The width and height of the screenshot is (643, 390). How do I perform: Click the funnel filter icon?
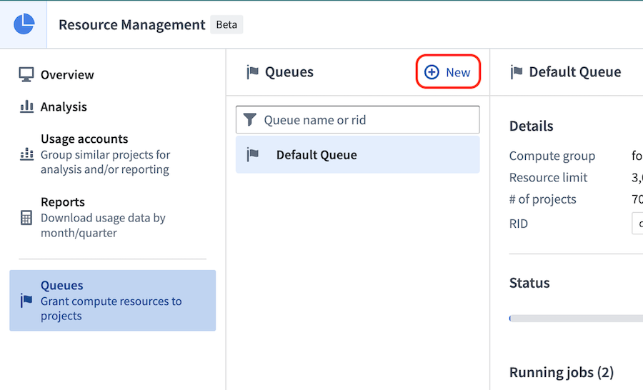click(x=250, y=120)
